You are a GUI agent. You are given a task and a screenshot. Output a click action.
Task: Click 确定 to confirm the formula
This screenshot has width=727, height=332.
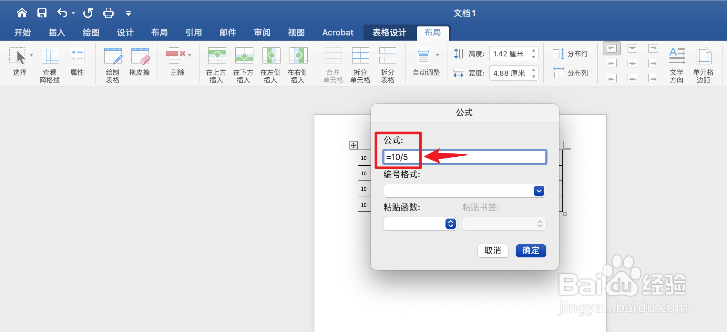(x=531, y=250)
